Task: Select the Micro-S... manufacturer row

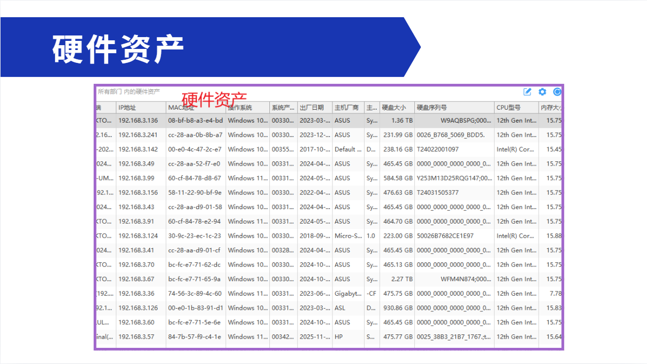Action: tap(347, 236)
